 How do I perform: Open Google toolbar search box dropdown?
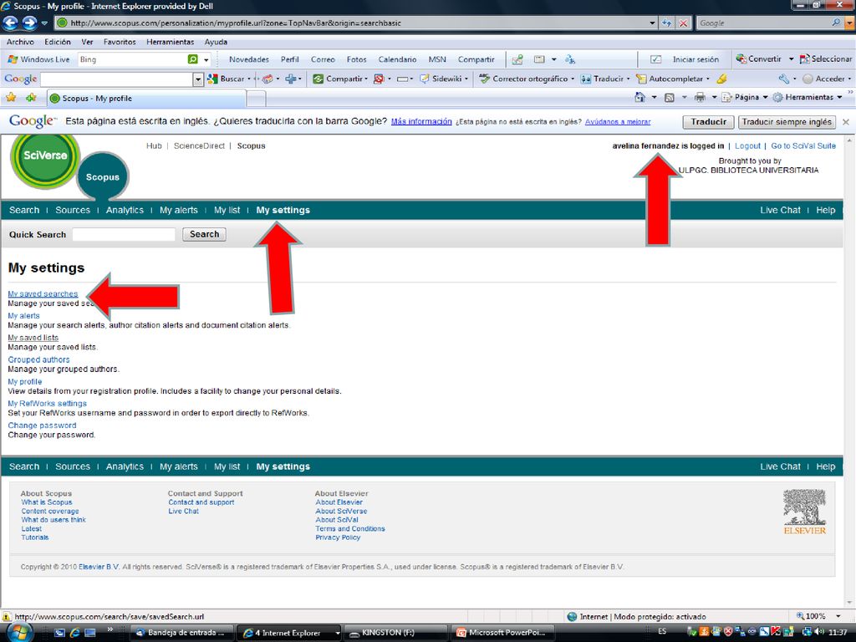pos(198,79)
